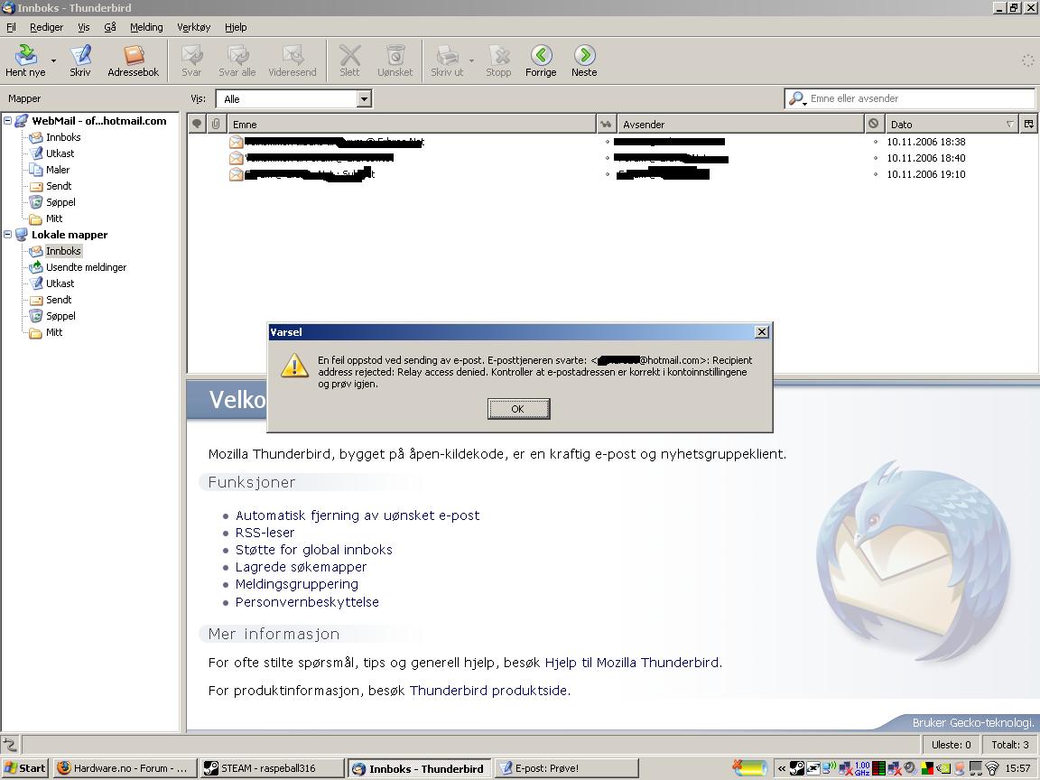Click the read-status glasses column header

(607, 124)
